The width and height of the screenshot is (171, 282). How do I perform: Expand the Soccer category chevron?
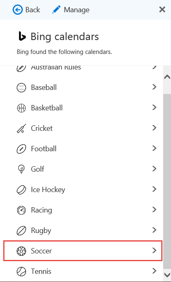click(154, 251)
